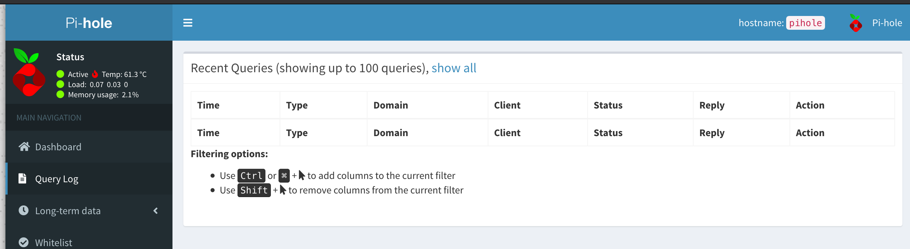
Task: Click the 'Memory usage: 2.1%' text
Action: [103, 95]
